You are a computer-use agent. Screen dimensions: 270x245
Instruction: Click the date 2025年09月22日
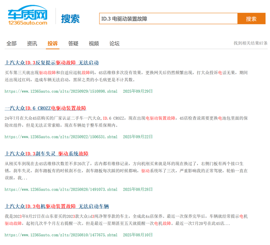click(x=138, y=137)
